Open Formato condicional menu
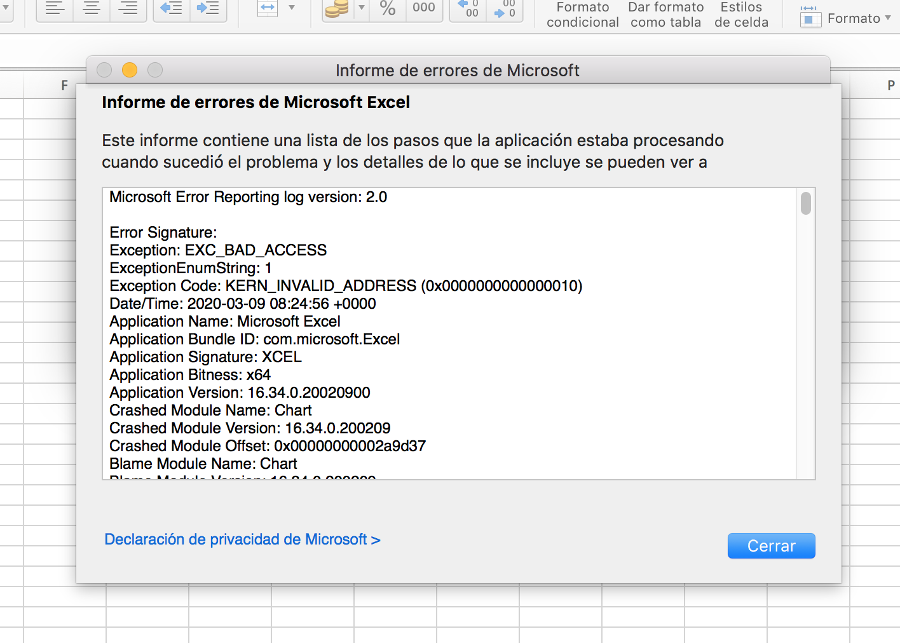 tap(583, 15)
